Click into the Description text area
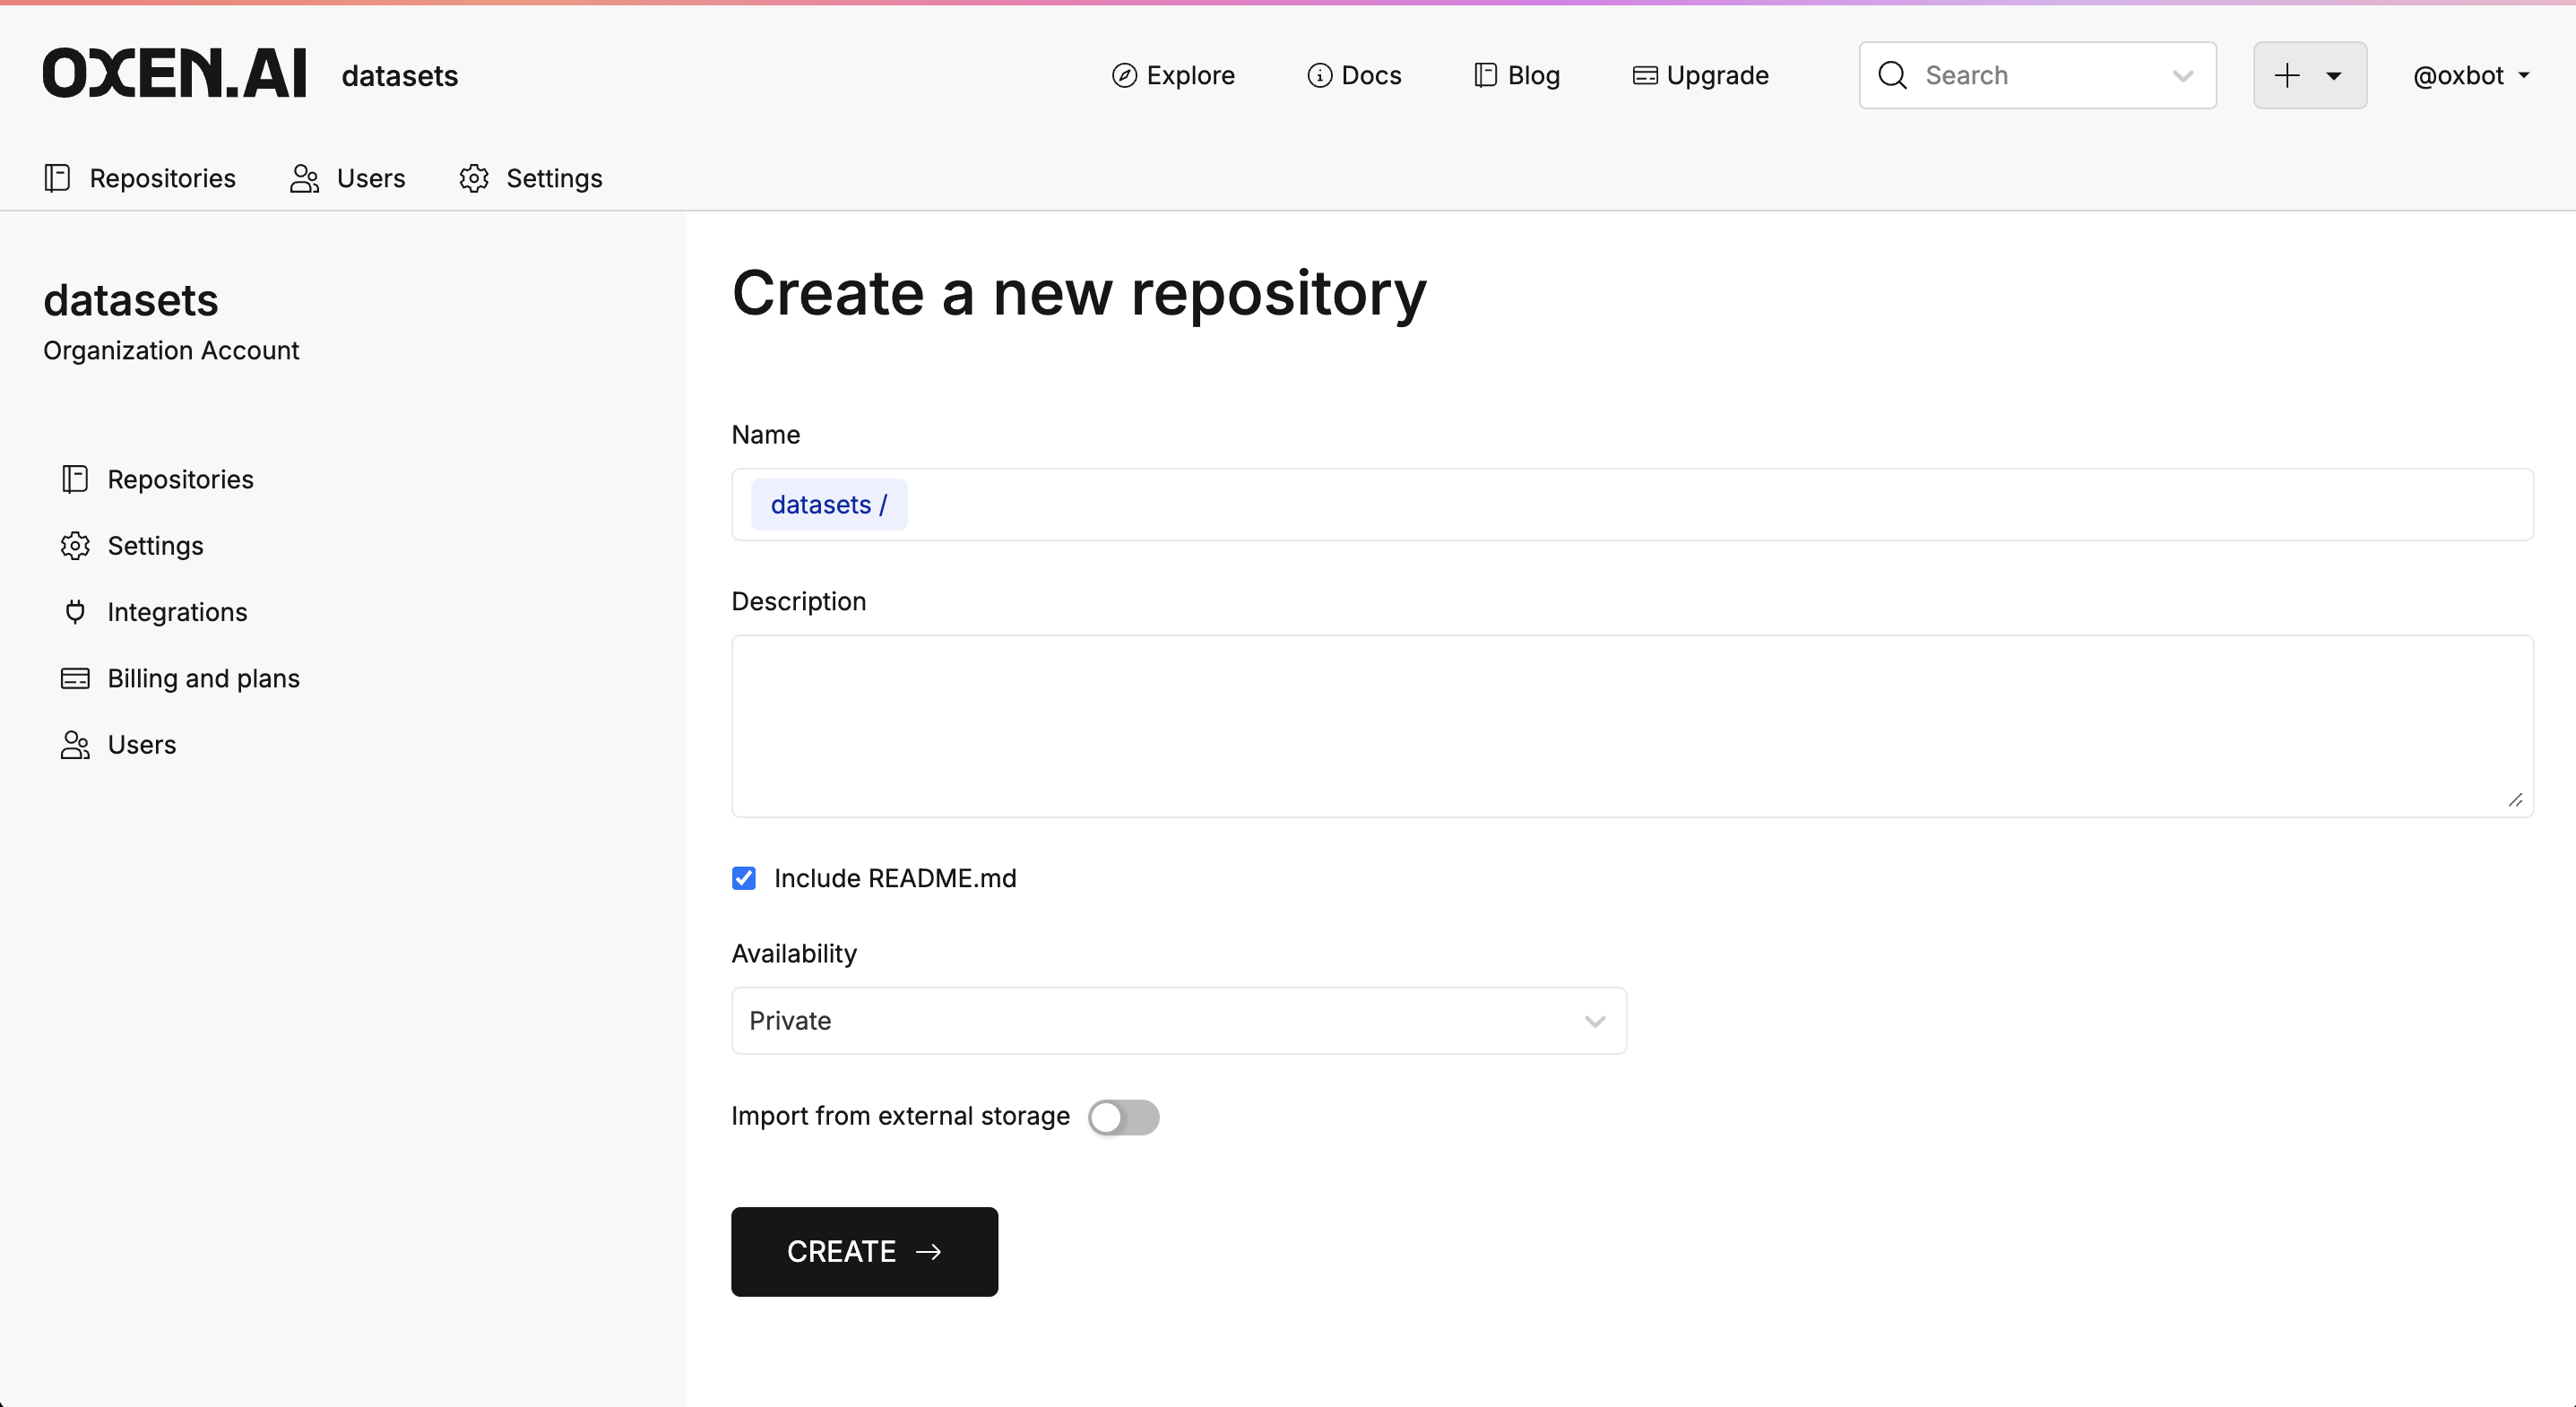The height and width of the screenshot is (1407, 2576). click(x=1630, y=725)
